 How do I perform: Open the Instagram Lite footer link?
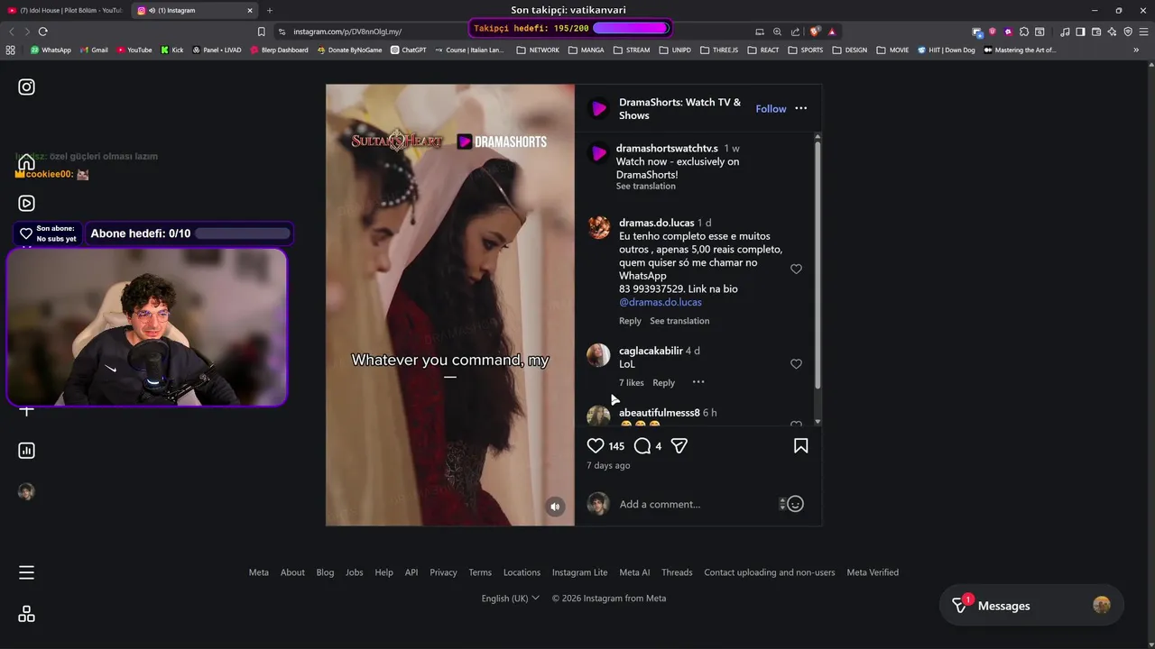pyautogui.click(x=579, y=572)
